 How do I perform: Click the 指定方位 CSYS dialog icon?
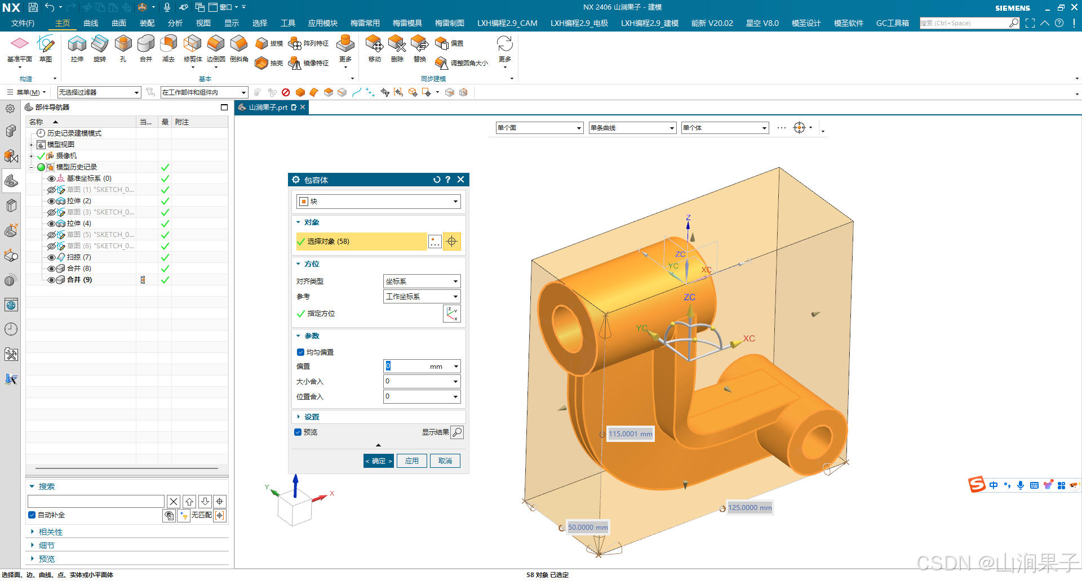452,314
